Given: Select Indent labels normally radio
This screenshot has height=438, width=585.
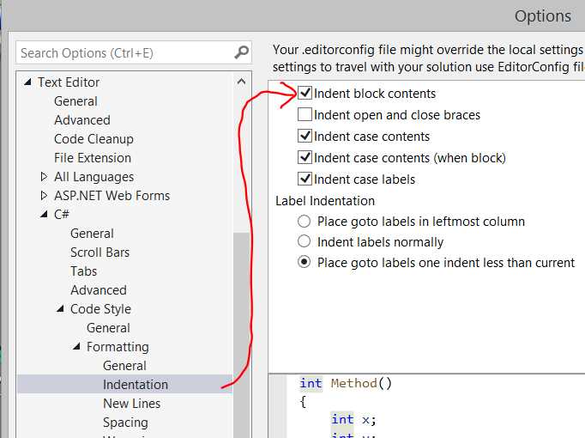Looking at the screenshot, I should click(x=304, y=241).
